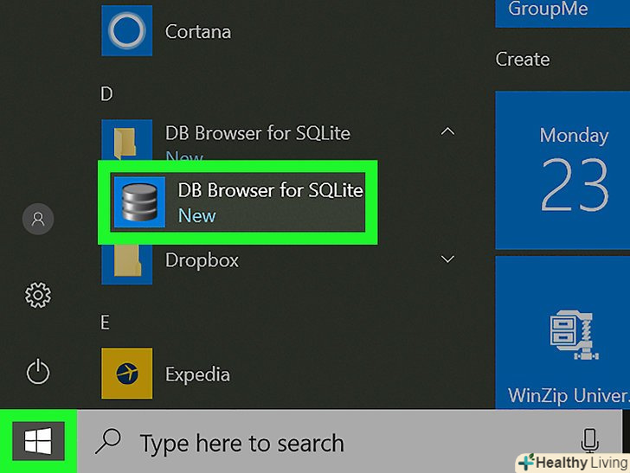Click the Expedia app name
Image resolution: width=630 pixels, height=473 pixels.
pos(197,375)
